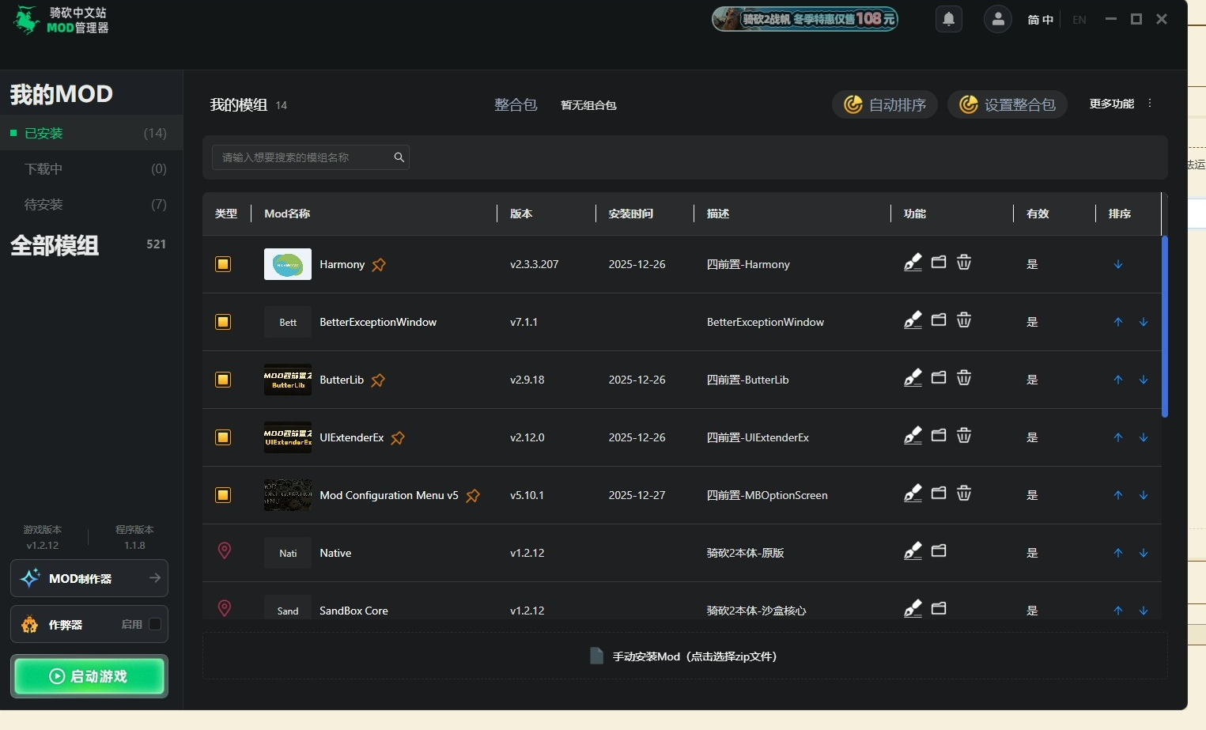This screenshot has width=1206, height=730.
Task: Click the auto sort button
Action: click(x=885, y=104)
